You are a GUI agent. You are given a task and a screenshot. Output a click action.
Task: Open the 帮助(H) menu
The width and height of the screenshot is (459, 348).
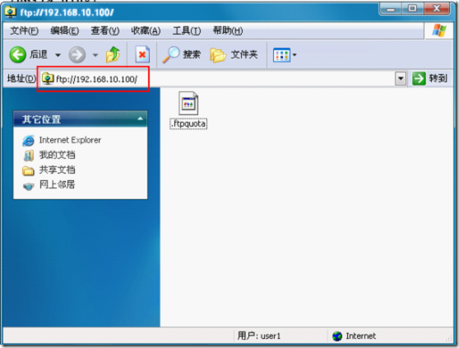coord(228,30)
